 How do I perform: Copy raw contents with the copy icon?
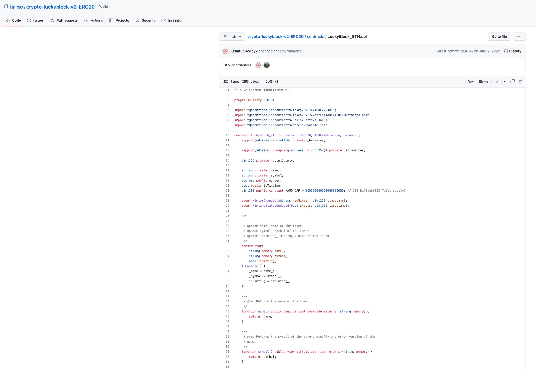[x=512, y=82]
